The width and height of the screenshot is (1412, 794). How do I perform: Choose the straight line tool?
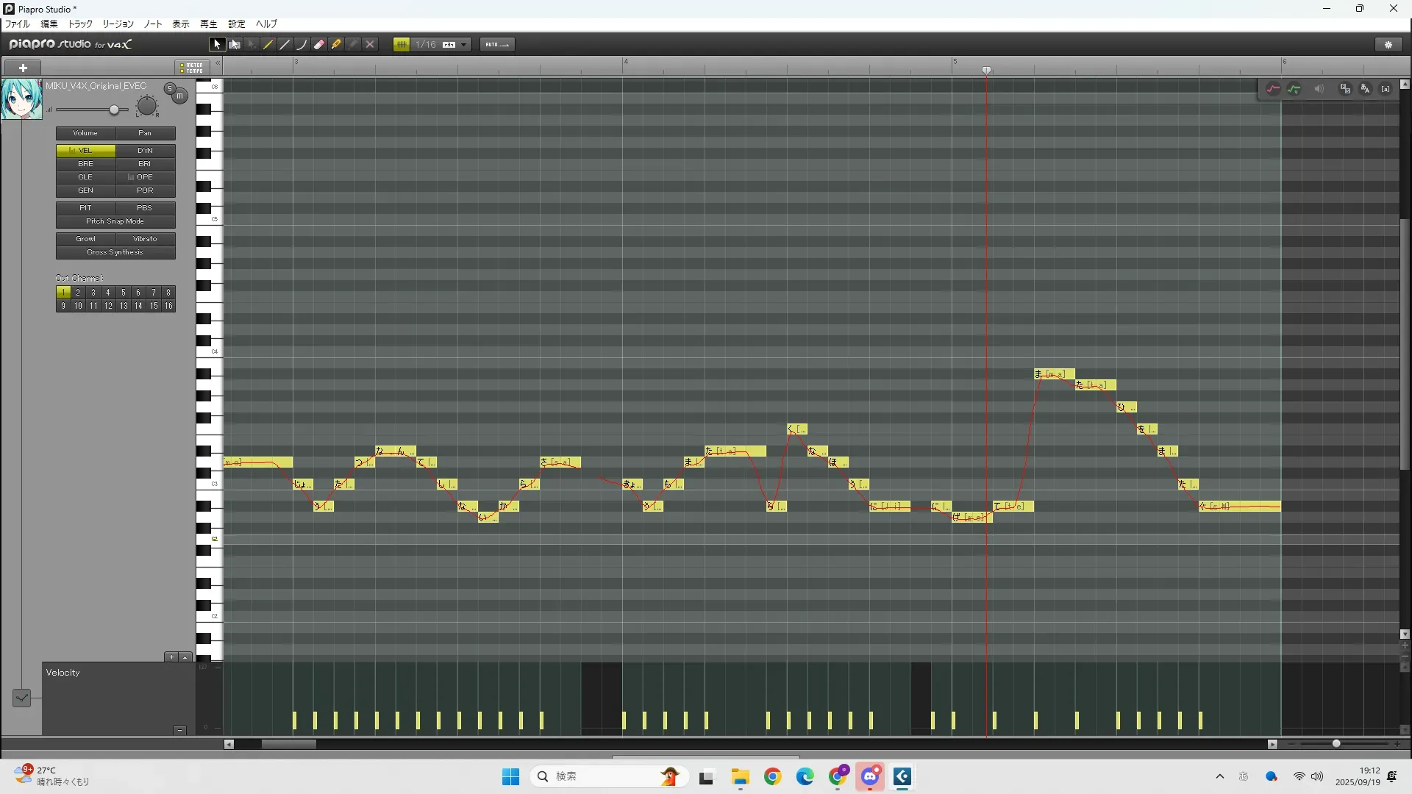click(285, 45)
